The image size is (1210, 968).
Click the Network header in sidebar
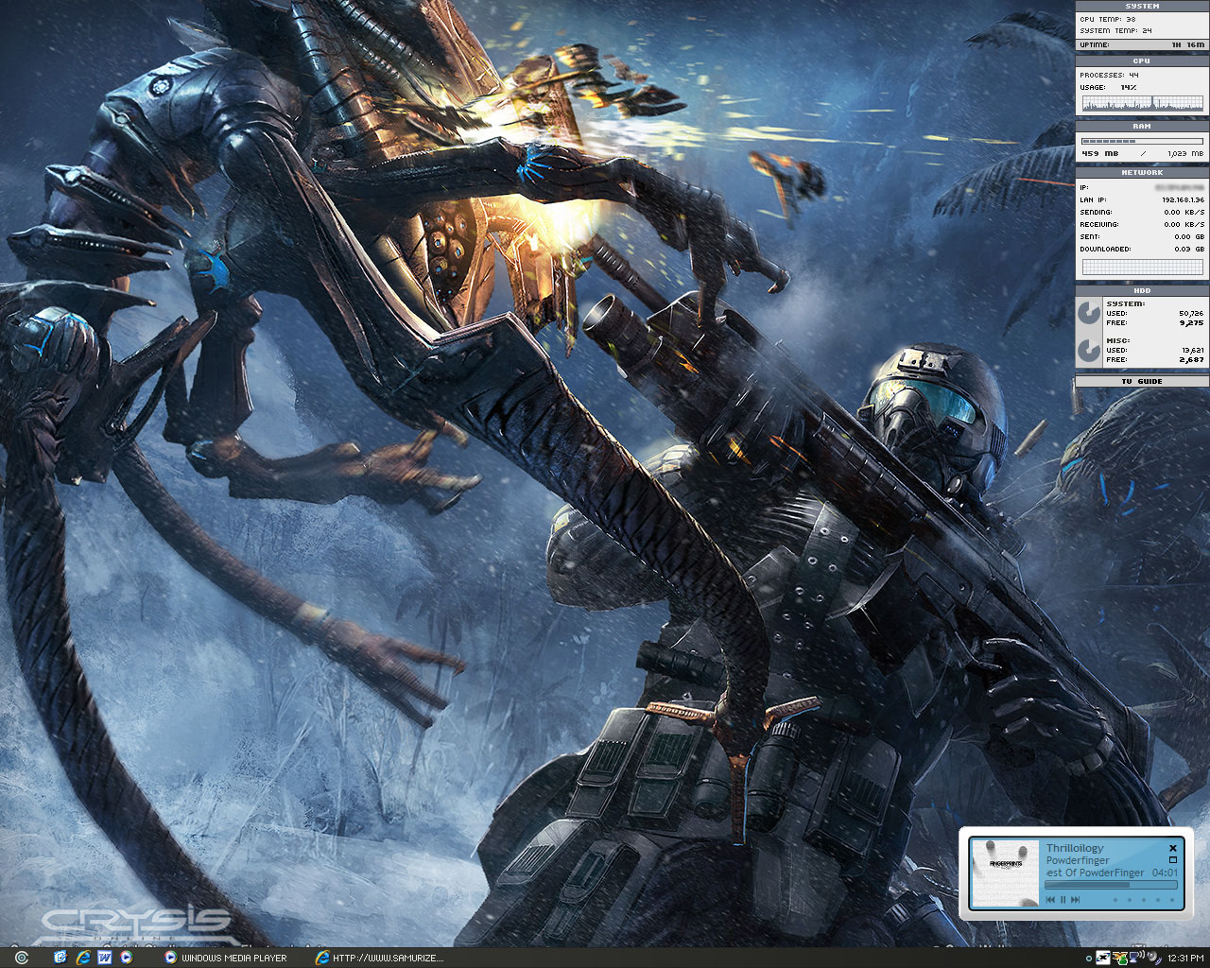coord(1142,173)
